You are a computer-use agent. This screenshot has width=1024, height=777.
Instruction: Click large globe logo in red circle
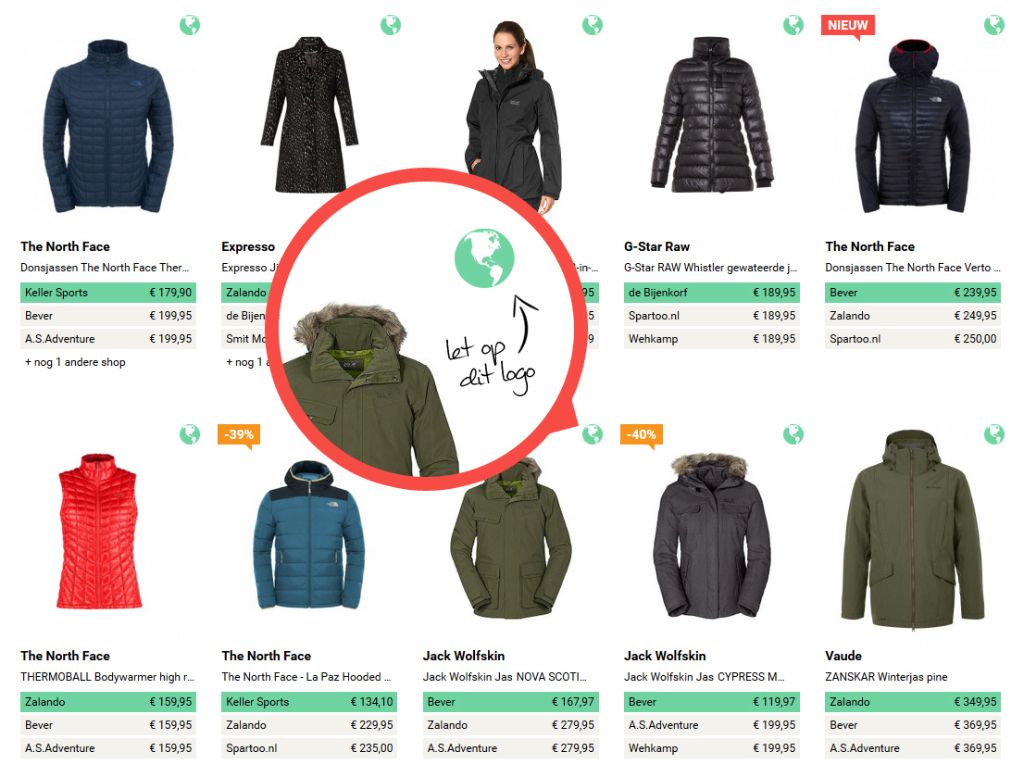click(x=484, y=258)
